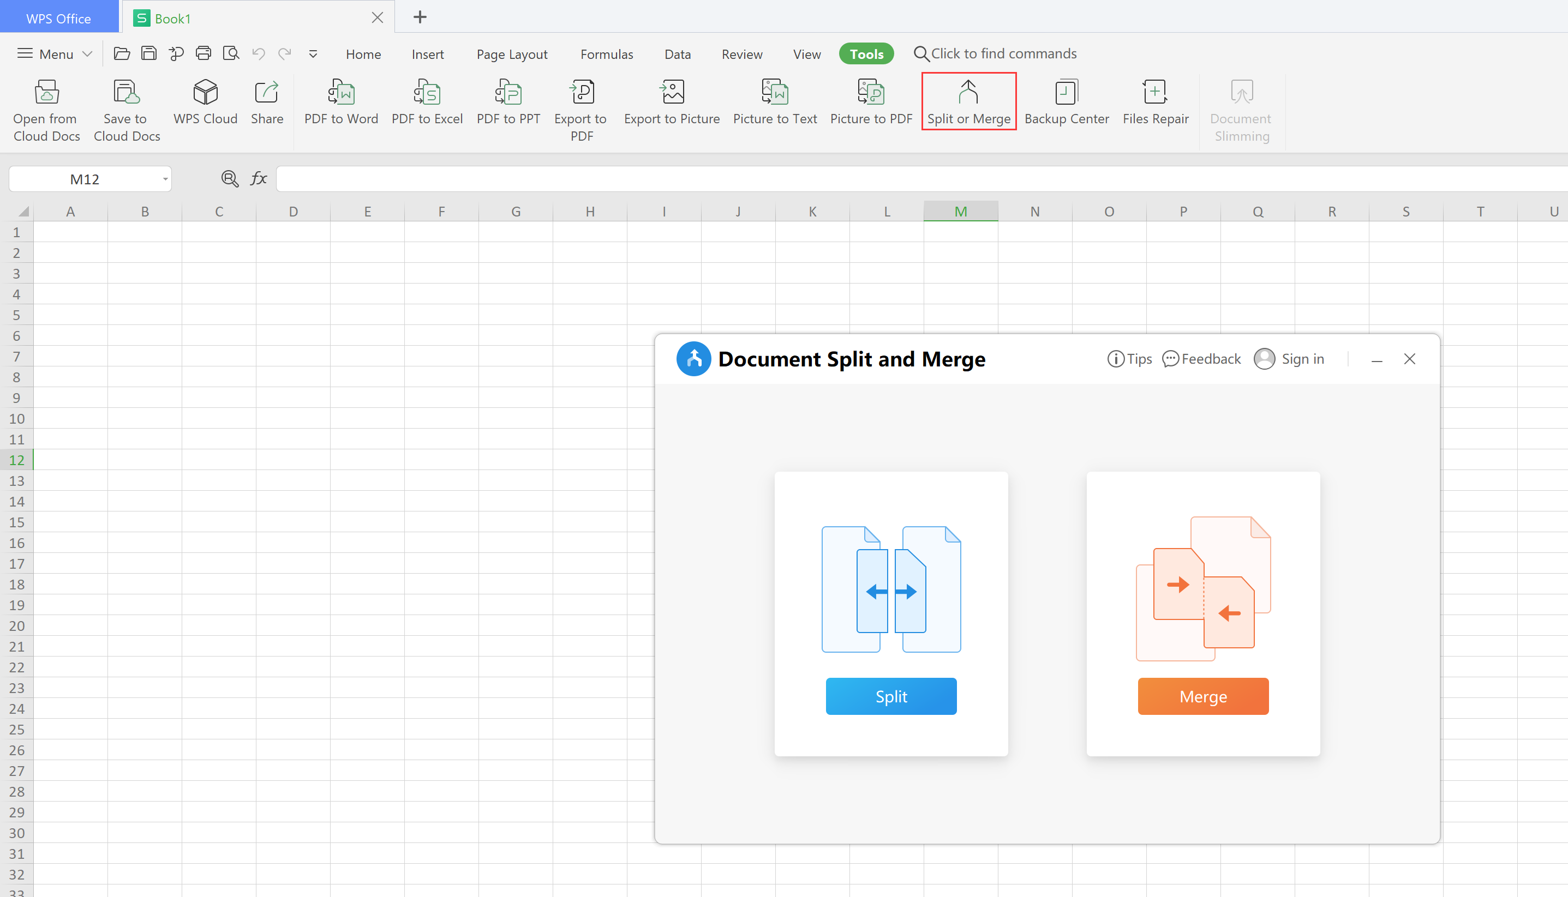The width and height of the screenshot is (1568, 897).
Task: Click the Print icon in quick toolbar
Action: (204, 53)
